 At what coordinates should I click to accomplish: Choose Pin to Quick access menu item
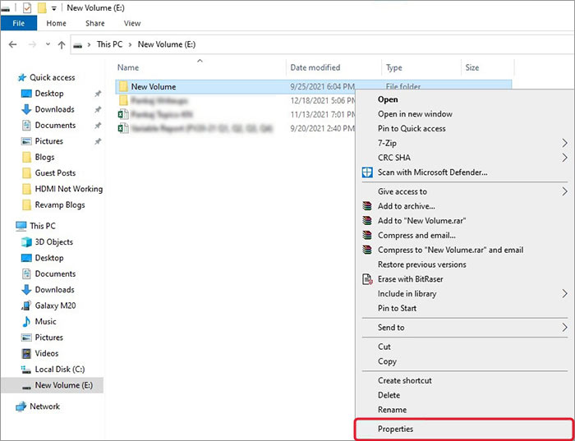click(x=412, y=129)
